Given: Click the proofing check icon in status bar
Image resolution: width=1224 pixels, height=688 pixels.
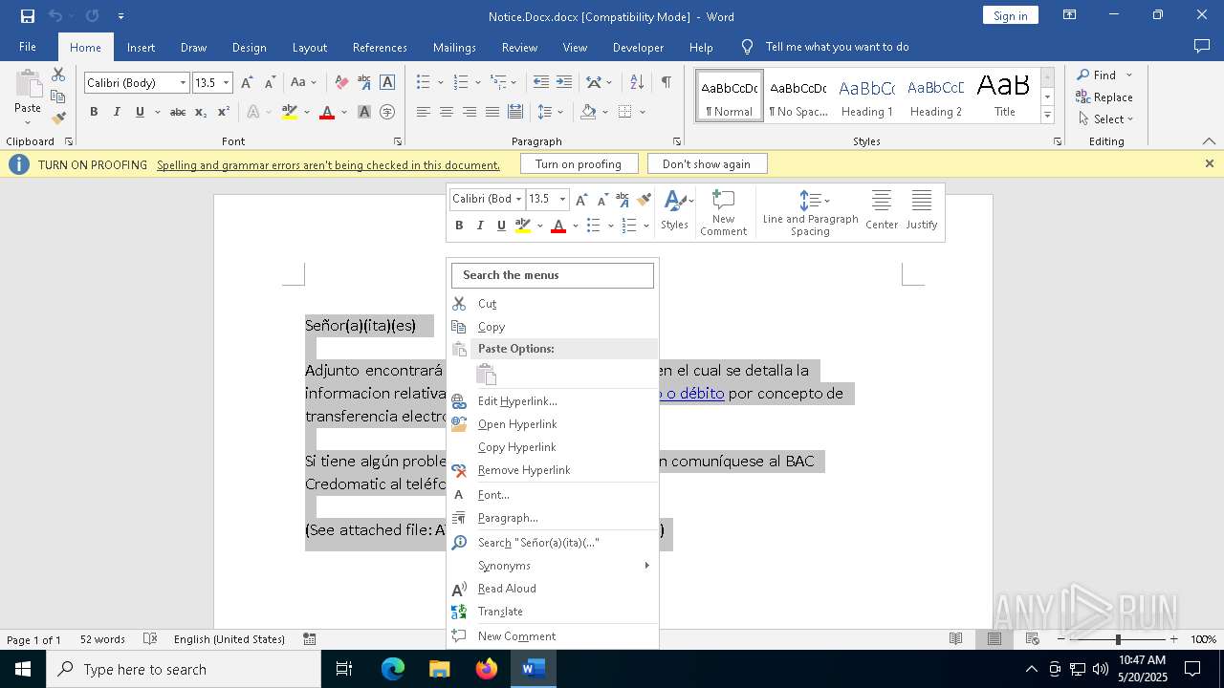Looking at the screenshot, I should [150, 639].
